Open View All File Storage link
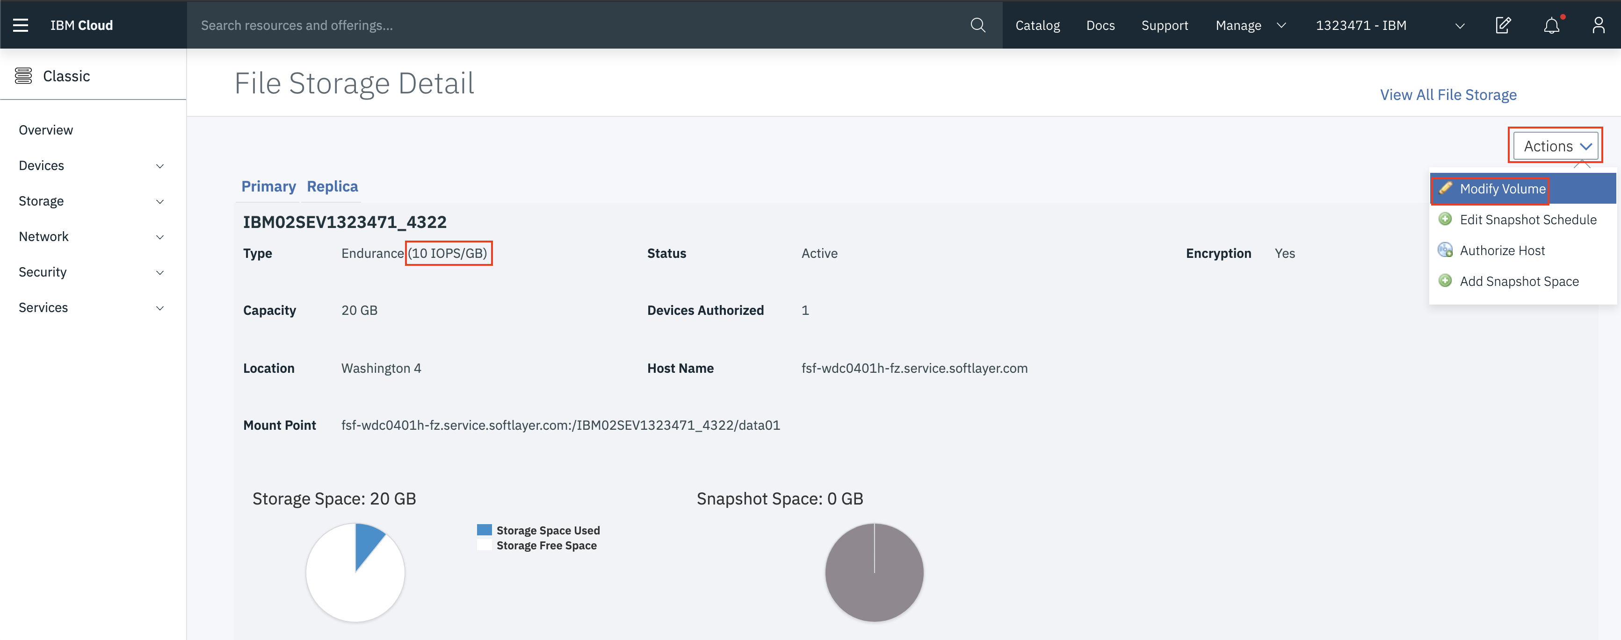 click(1448, 95)
